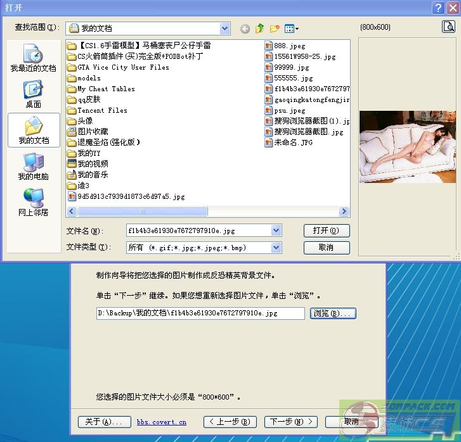Follow the bbs.covert.cn link
Viewport: 461px width, 442px height.
(x=162, y=422)
